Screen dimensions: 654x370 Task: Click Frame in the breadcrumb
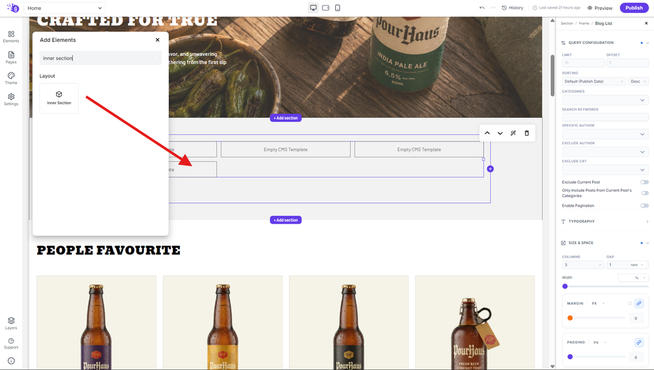pos(584,23)
